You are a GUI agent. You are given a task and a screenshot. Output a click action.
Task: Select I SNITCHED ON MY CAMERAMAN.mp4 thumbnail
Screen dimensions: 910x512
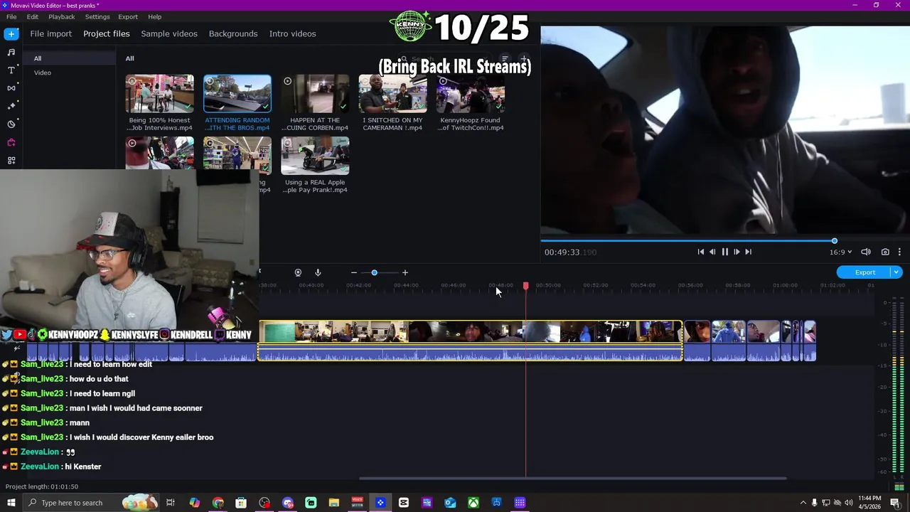pos(392,94)
